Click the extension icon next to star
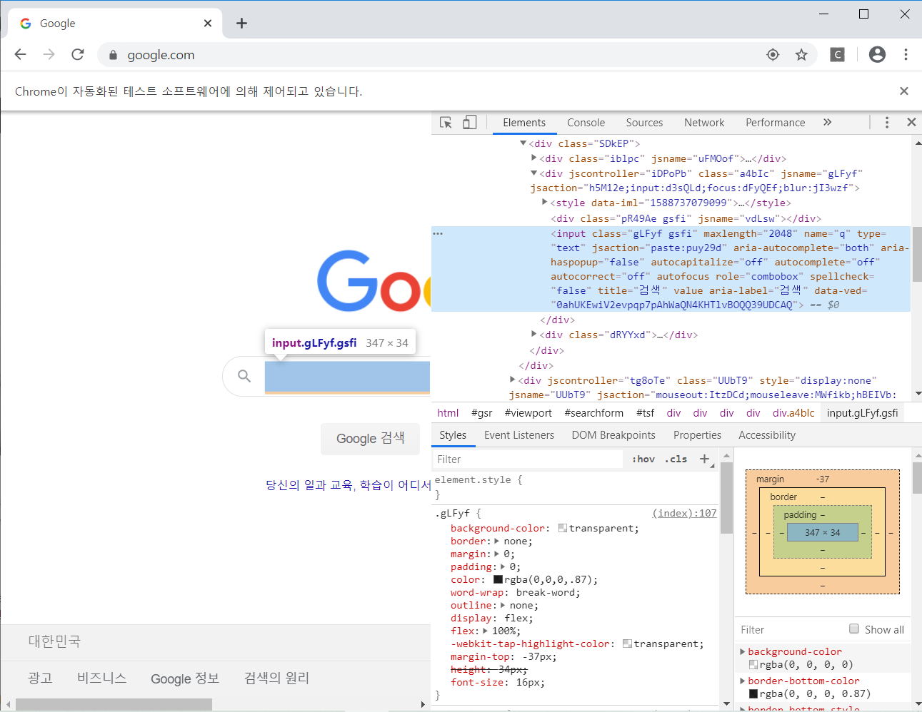 (838, 55)
